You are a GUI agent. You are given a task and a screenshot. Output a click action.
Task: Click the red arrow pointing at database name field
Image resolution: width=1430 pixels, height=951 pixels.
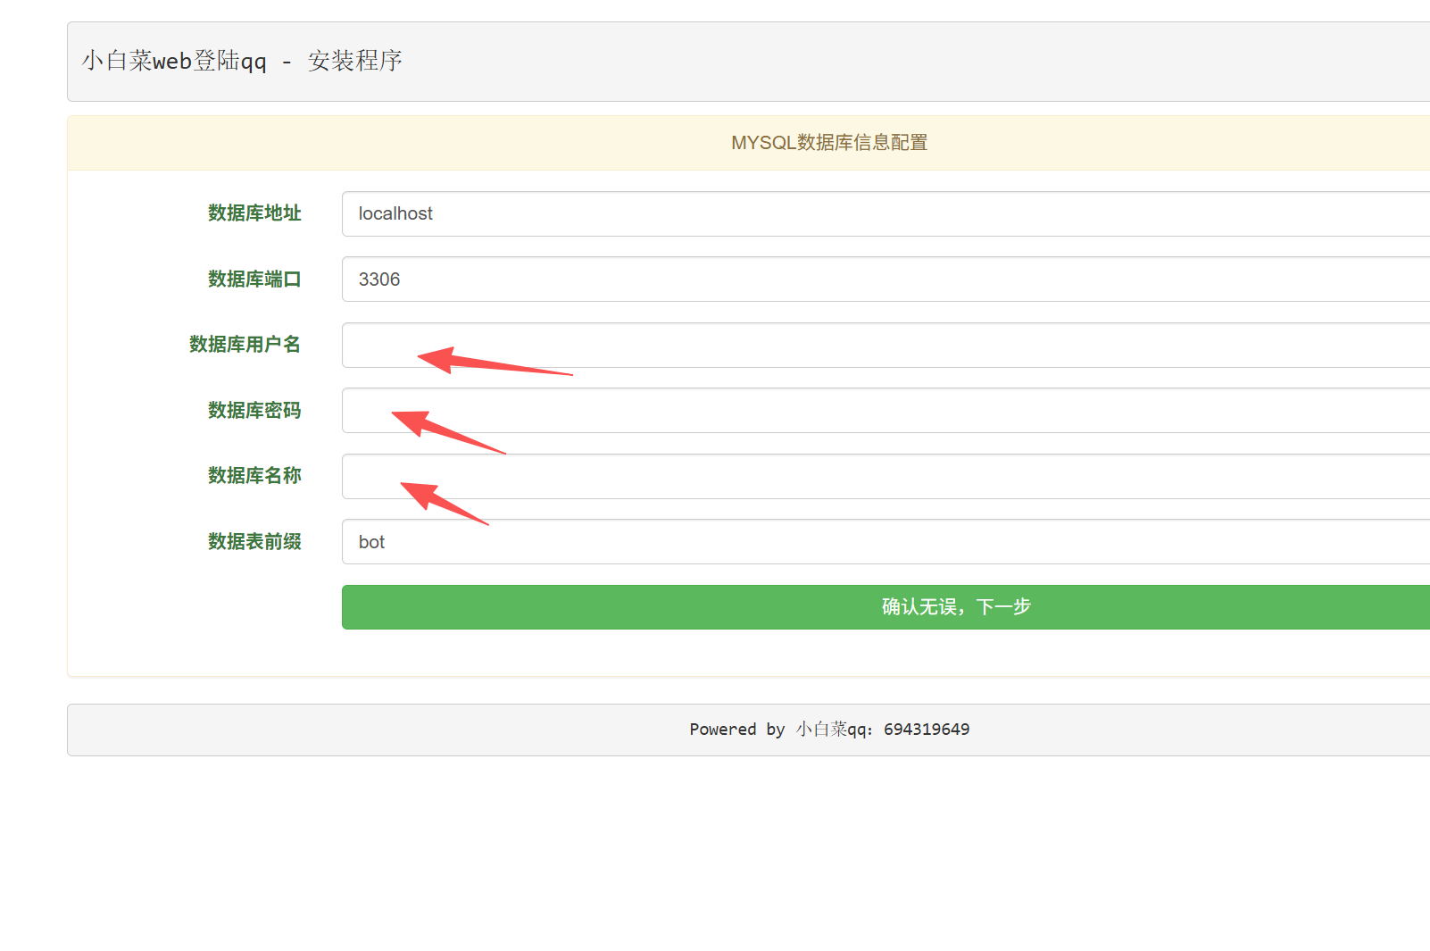point(441,502)
